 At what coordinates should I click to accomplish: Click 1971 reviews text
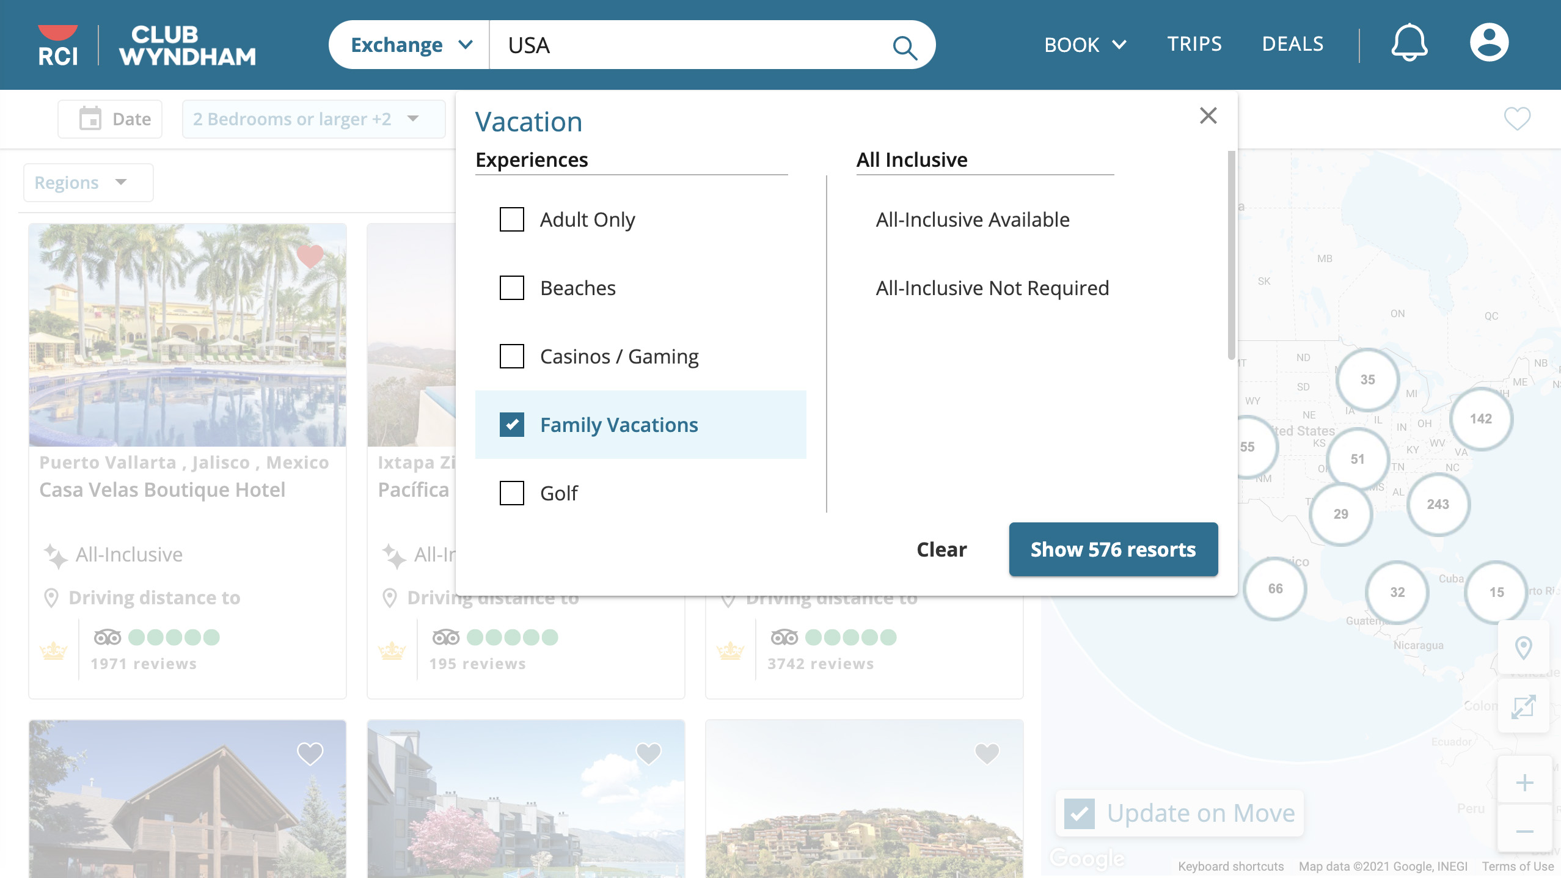click(x=144, y=664)
